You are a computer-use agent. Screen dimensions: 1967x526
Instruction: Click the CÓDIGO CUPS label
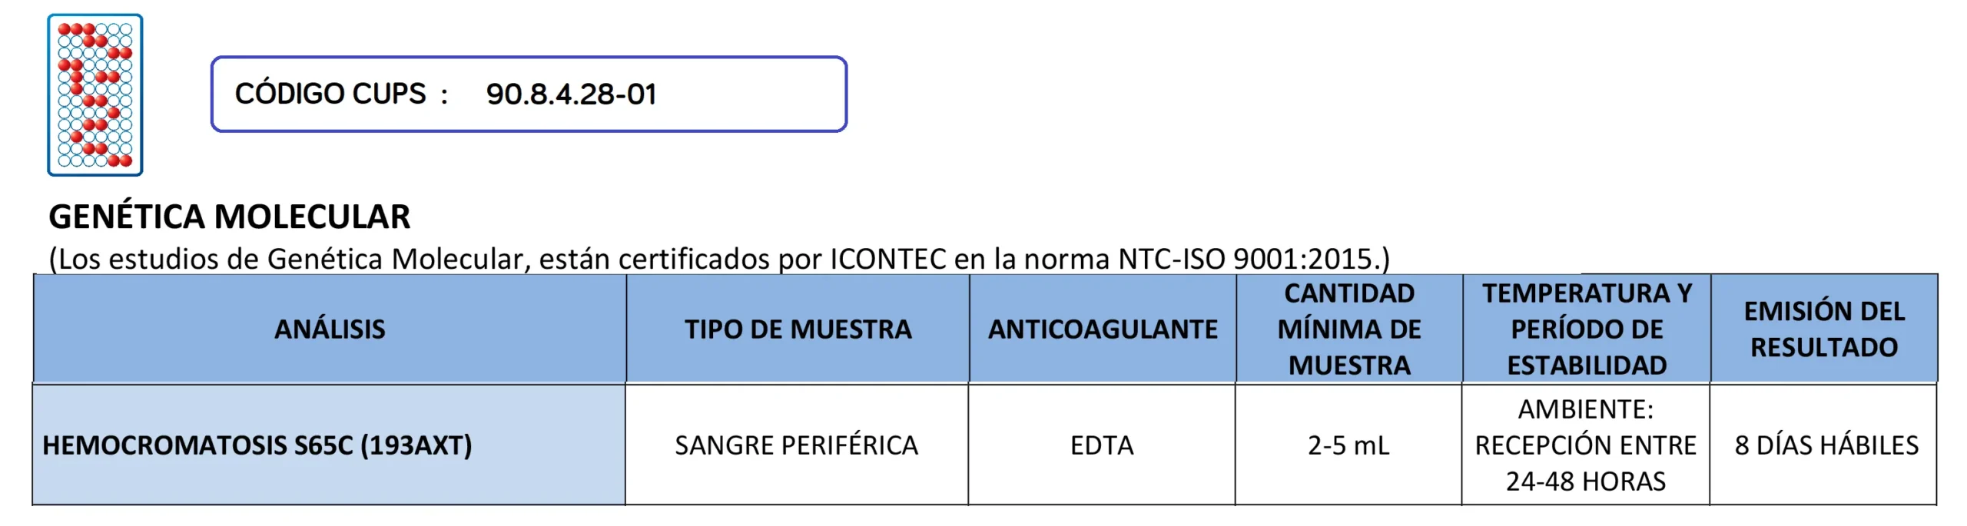point(330,94)
